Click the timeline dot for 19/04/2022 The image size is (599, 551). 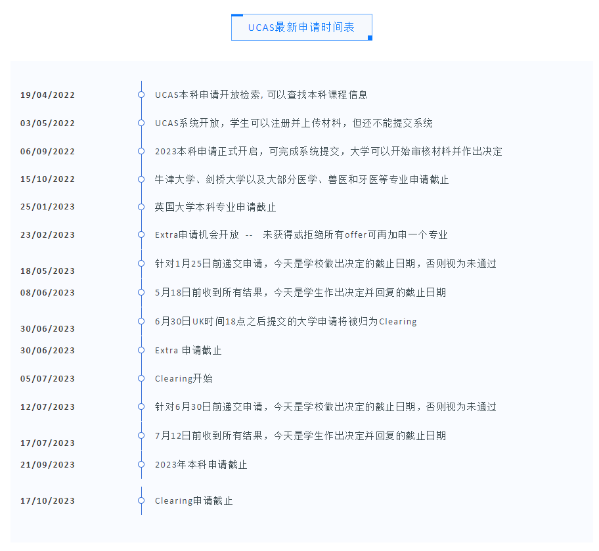coord(141,95)
